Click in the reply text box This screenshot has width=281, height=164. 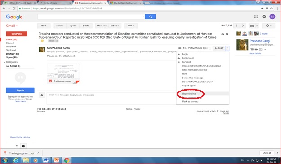click(111, 98)
